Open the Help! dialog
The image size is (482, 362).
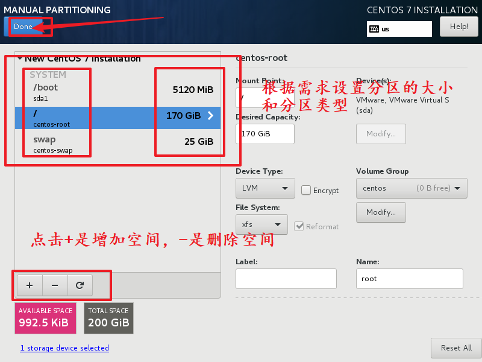click(459, 27)
